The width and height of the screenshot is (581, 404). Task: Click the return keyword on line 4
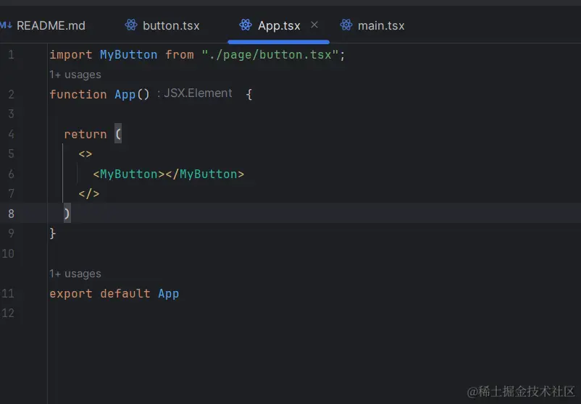coord(85,135)
